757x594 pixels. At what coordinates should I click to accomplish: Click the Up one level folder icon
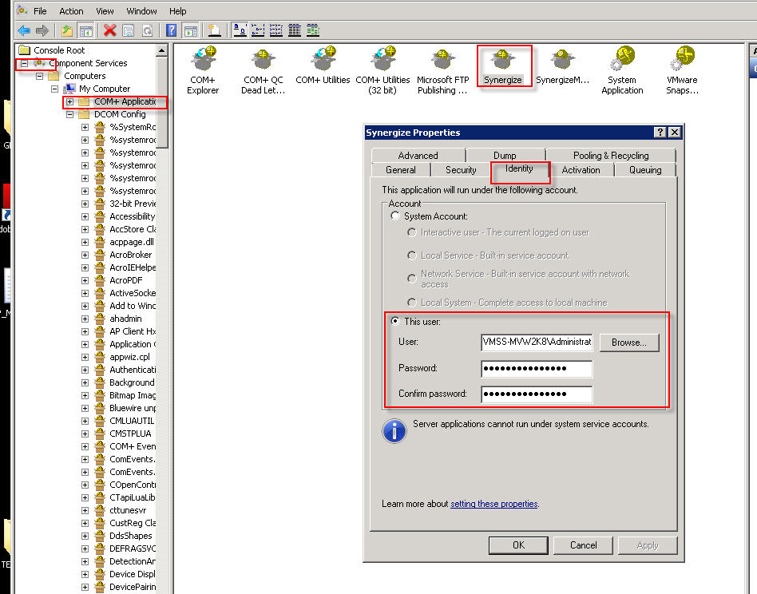click(67, 31)
